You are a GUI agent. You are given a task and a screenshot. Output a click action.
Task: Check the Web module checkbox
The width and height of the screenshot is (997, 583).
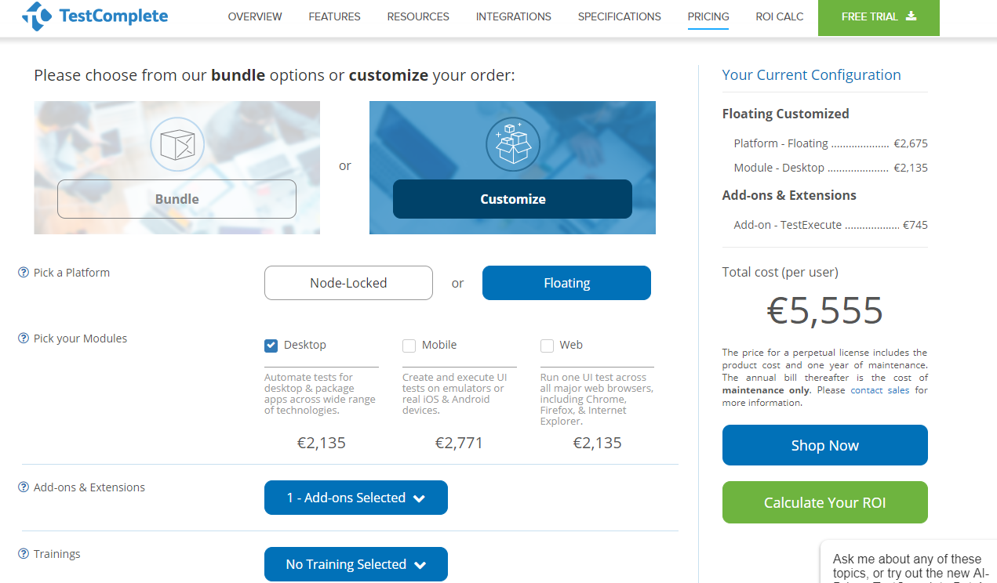coord(547,346)
